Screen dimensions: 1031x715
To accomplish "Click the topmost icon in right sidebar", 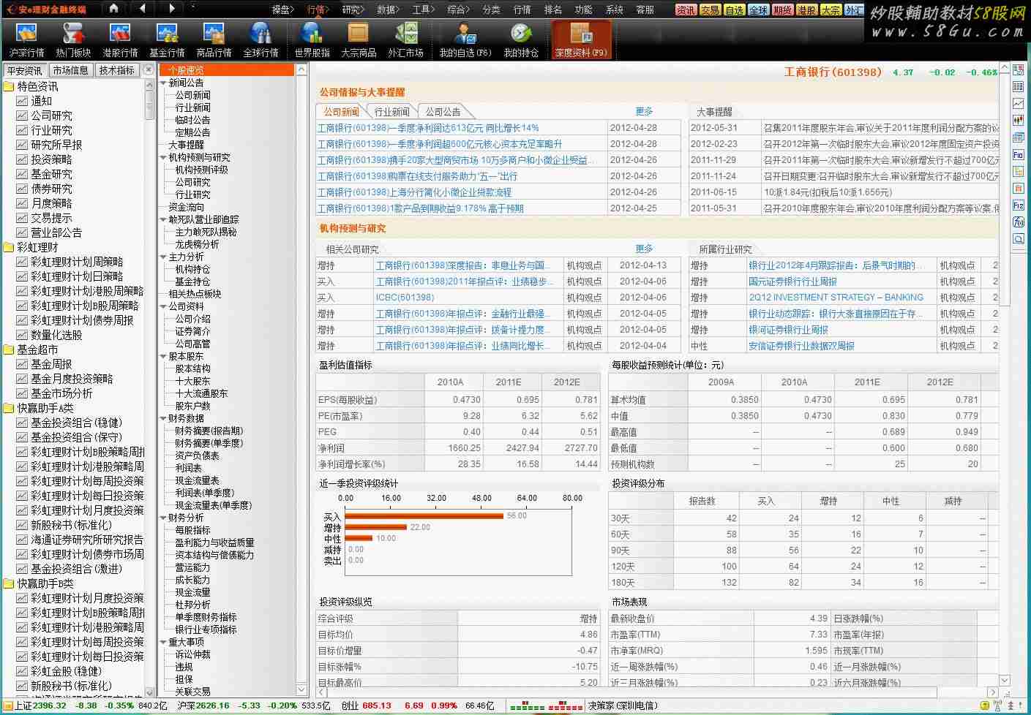I will 1018,69.
